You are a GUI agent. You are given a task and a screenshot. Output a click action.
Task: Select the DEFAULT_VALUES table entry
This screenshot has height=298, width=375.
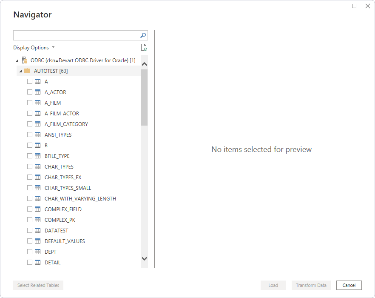click(65, 241)
